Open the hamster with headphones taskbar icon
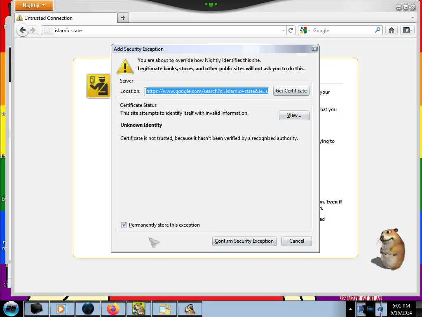The image size is (422, 317). tap(190, 309)
